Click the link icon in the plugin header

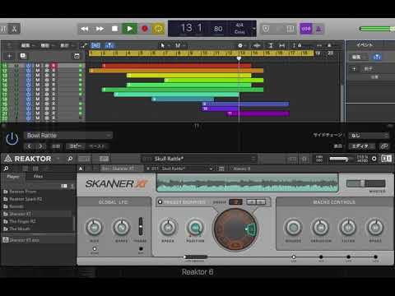coord(383,146)
